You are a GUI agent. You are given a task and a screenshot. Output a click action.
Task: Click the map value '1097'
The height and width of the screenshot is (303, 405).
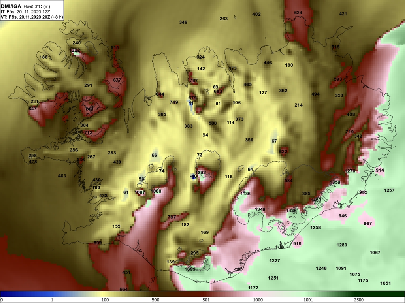click(140, 192)
